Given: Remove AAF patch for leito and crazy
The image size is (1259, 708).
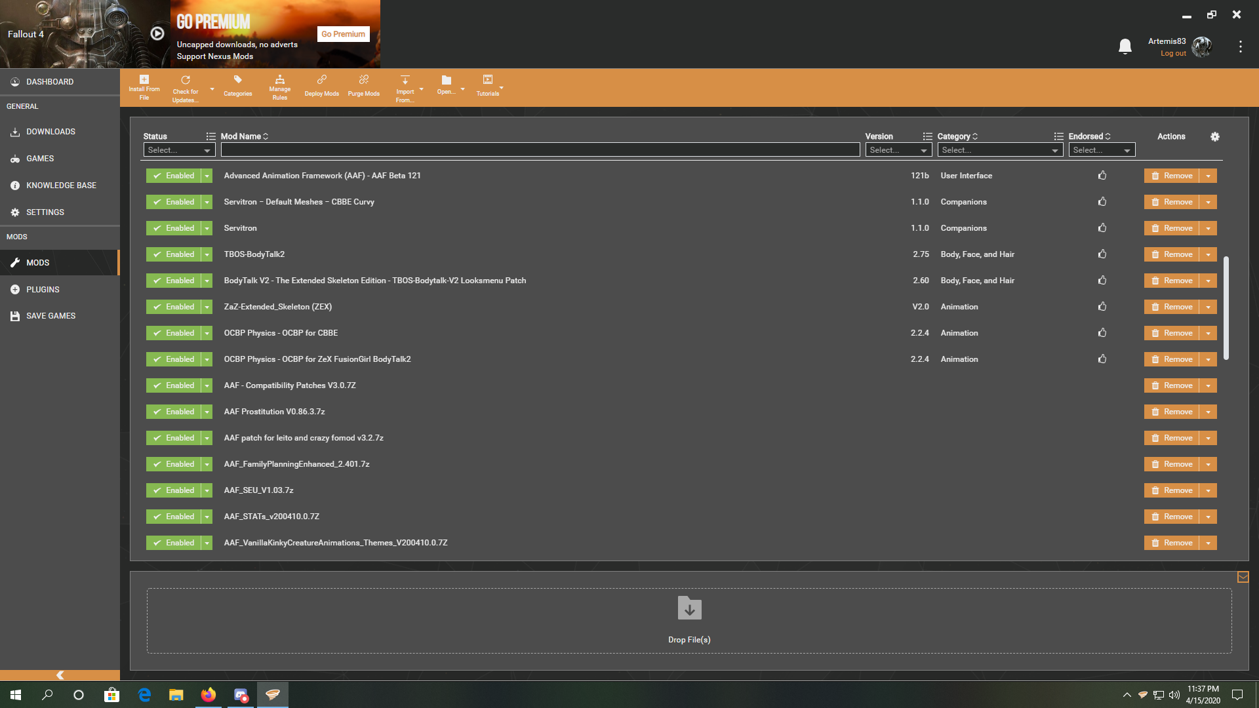Looking at the screenshot, I should (x=1171, y=438).
